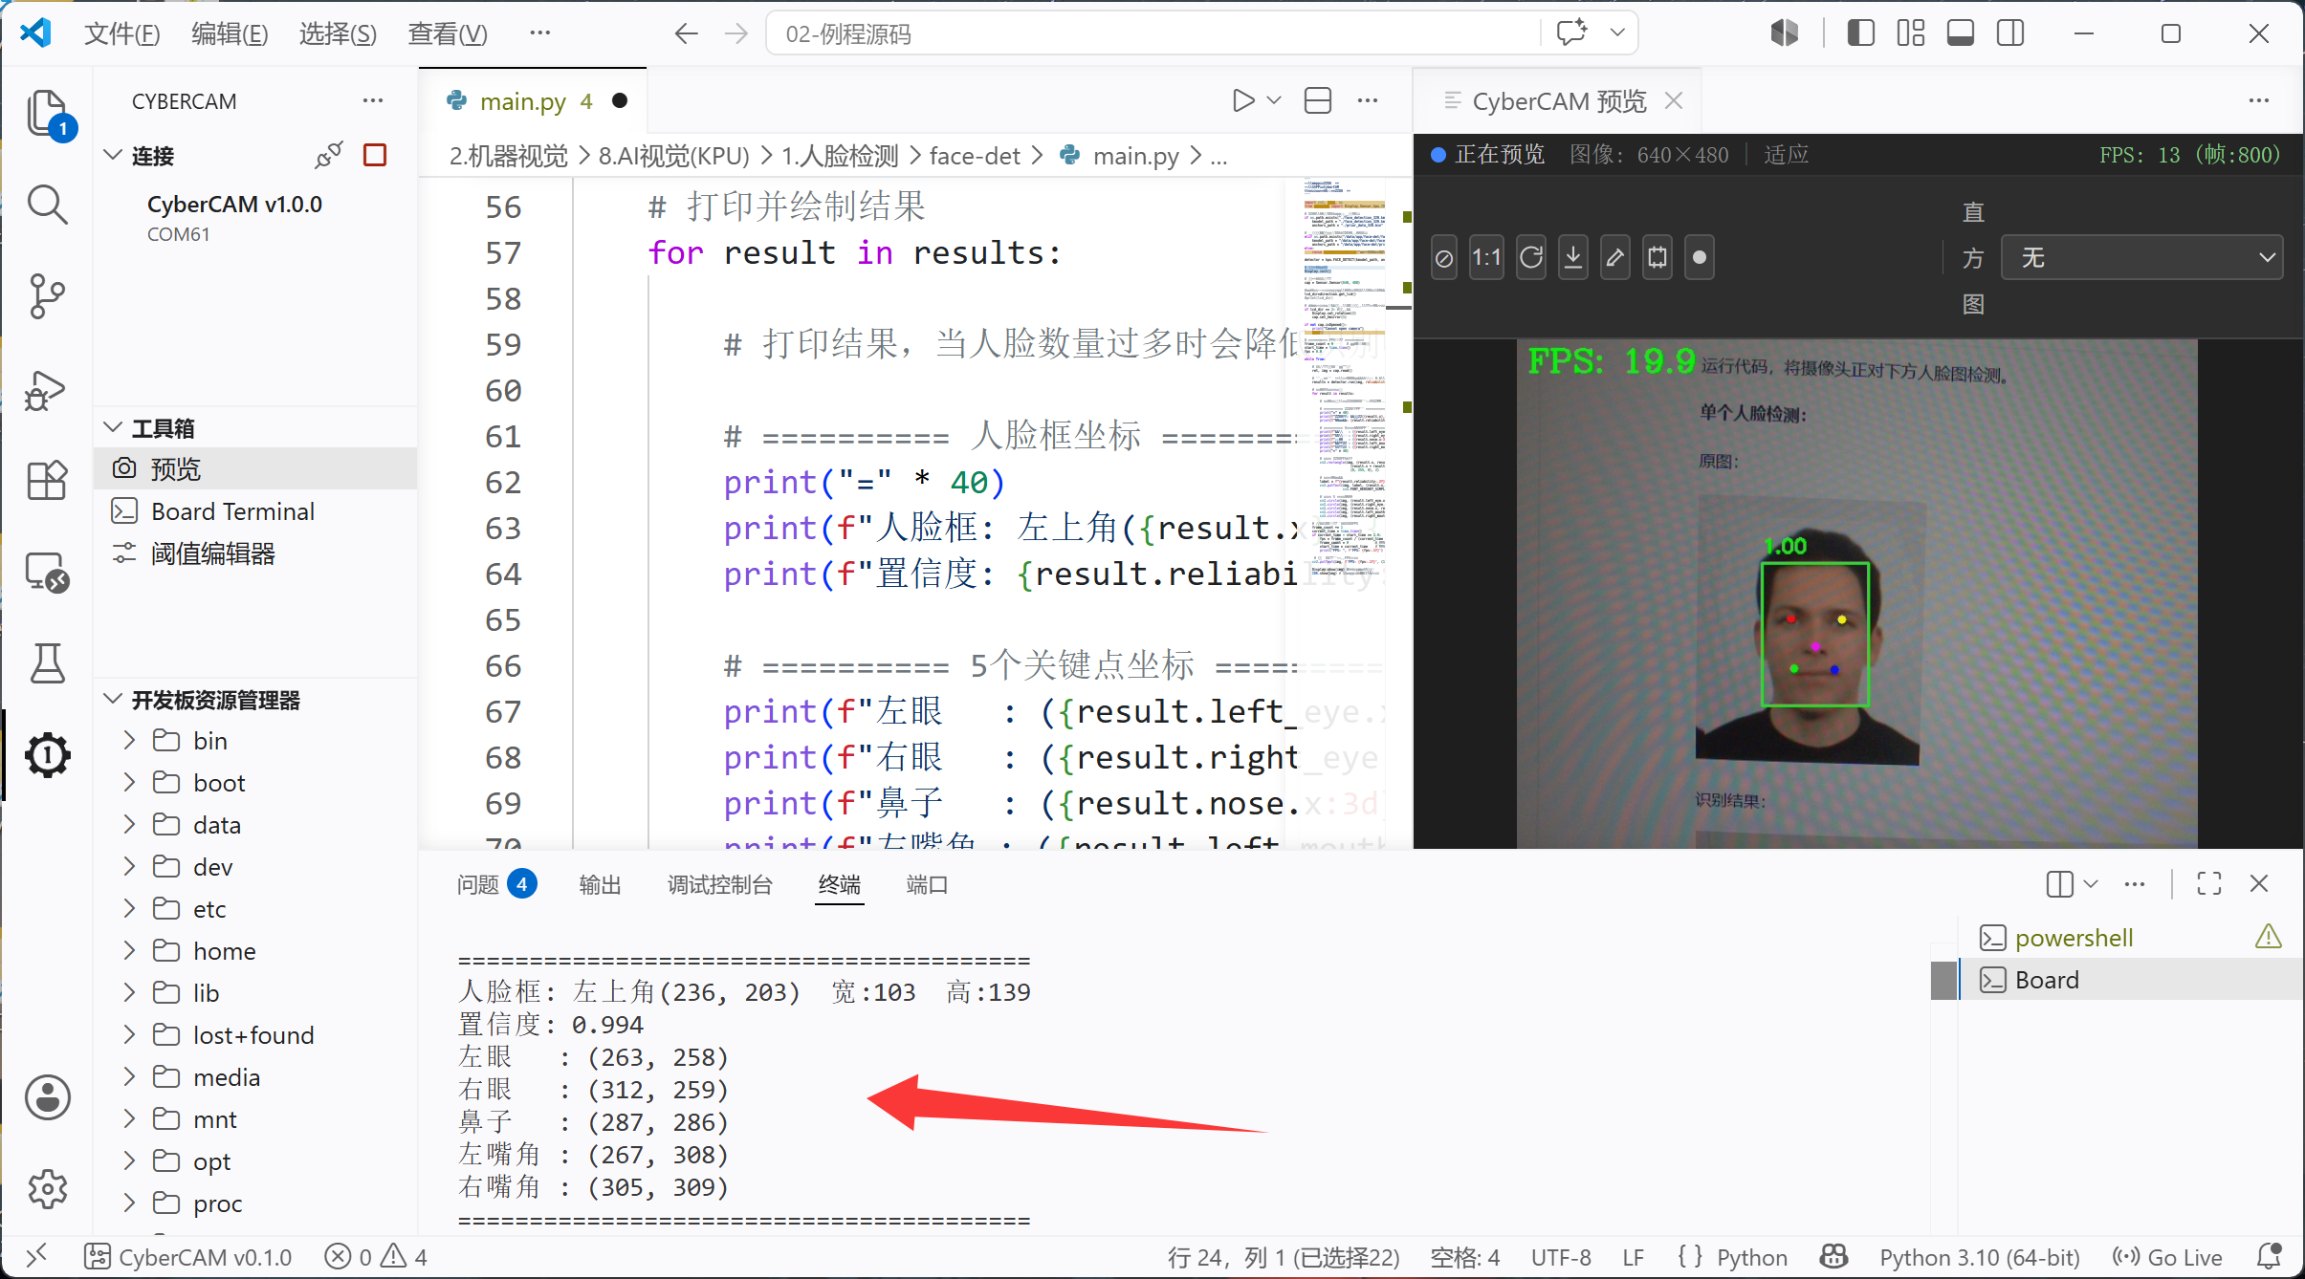Open the terminal split dropdown
The height and width of the screenshot is (1279, 2305).
pos(2092,883)
